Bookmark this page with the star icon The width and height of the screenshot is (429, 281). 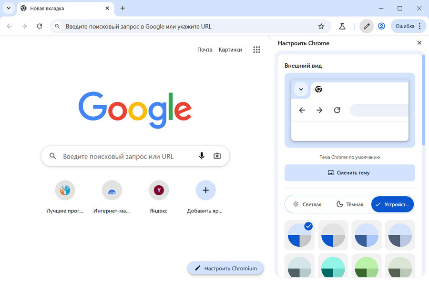pyautogui.click(x=321, y=27)
